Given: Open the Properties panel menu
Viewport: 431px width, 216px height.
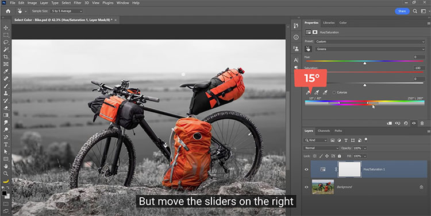Looking at the screenshot, I should (x=429, y=23).
